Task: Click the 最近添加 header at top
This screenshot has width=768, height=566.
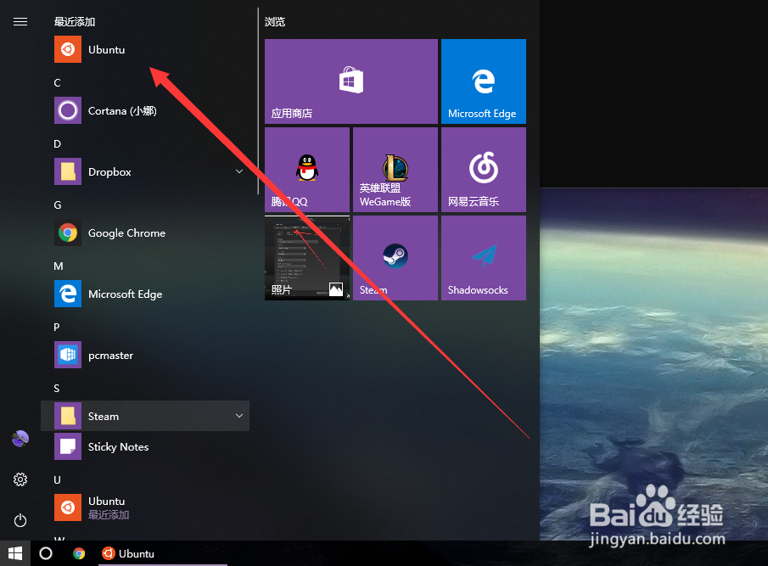Action: click(75, 21)
